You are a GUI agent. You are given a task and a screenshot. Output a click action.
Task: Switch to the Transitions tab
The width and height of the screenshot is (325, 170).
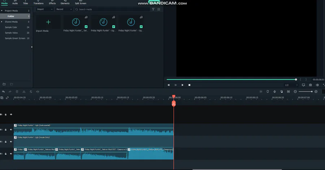[39, 3]
